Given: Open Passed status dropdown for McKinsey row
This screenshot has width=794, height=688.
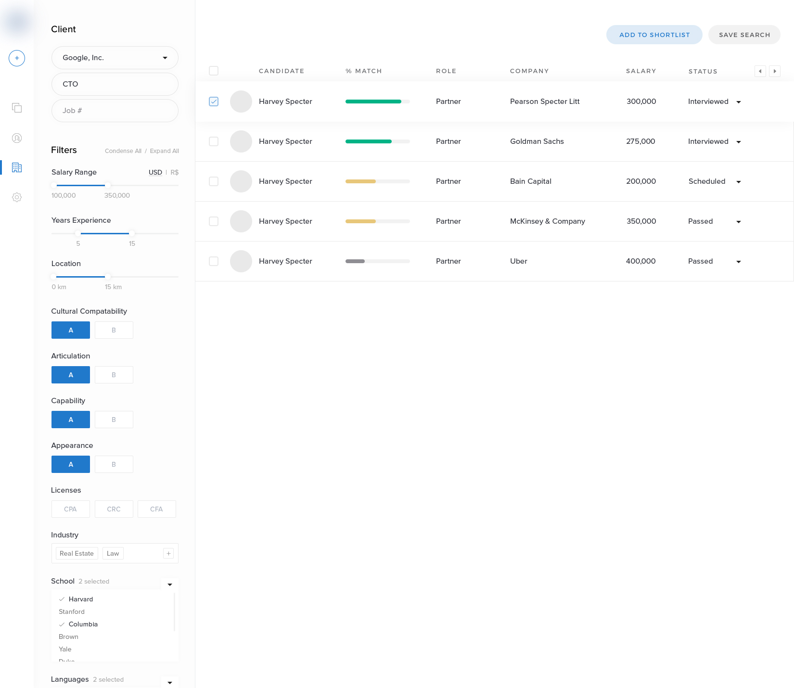Looking at the screenshot, I should tap(739, 222).
